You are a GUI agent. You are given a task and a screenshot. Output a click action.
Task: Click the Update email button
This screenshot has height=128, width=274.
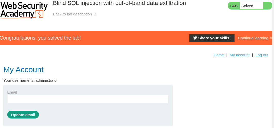(x=23, y=115)
